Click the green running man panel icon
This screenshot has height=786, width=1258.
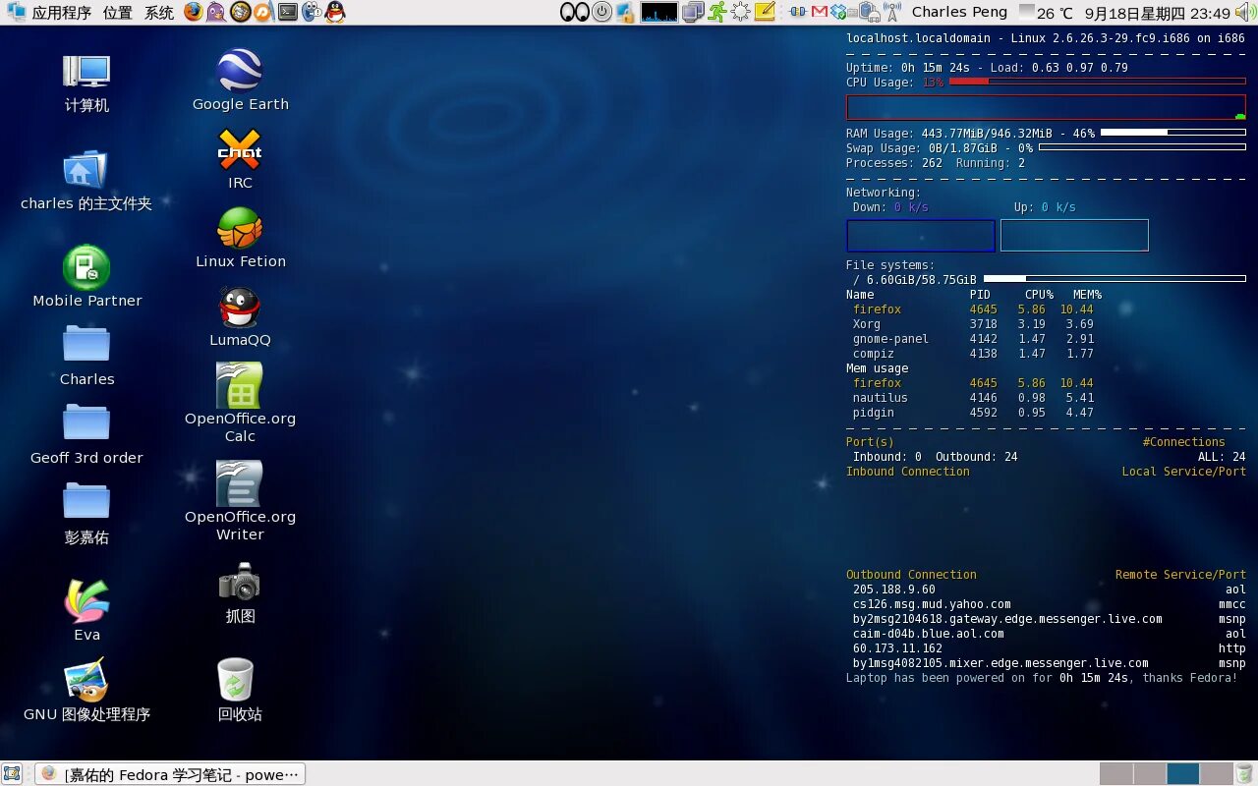pyautogui.click(x=717, y=13)
